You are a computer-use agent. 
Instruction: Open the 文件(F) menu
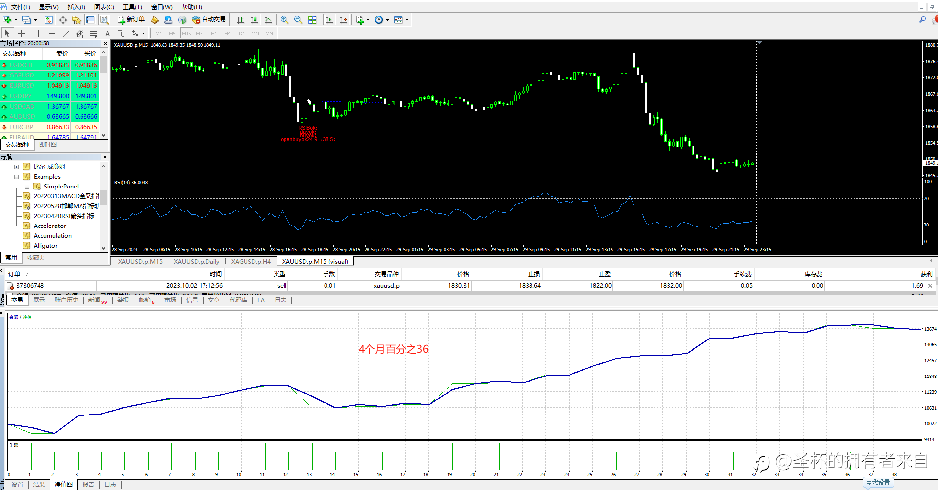pyautogui.click(x=20, y=7)
